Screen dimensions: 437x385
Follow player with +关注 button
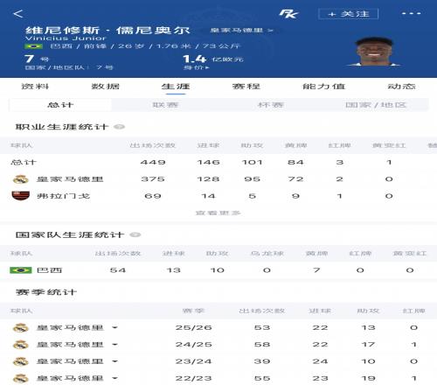(349, 14)
